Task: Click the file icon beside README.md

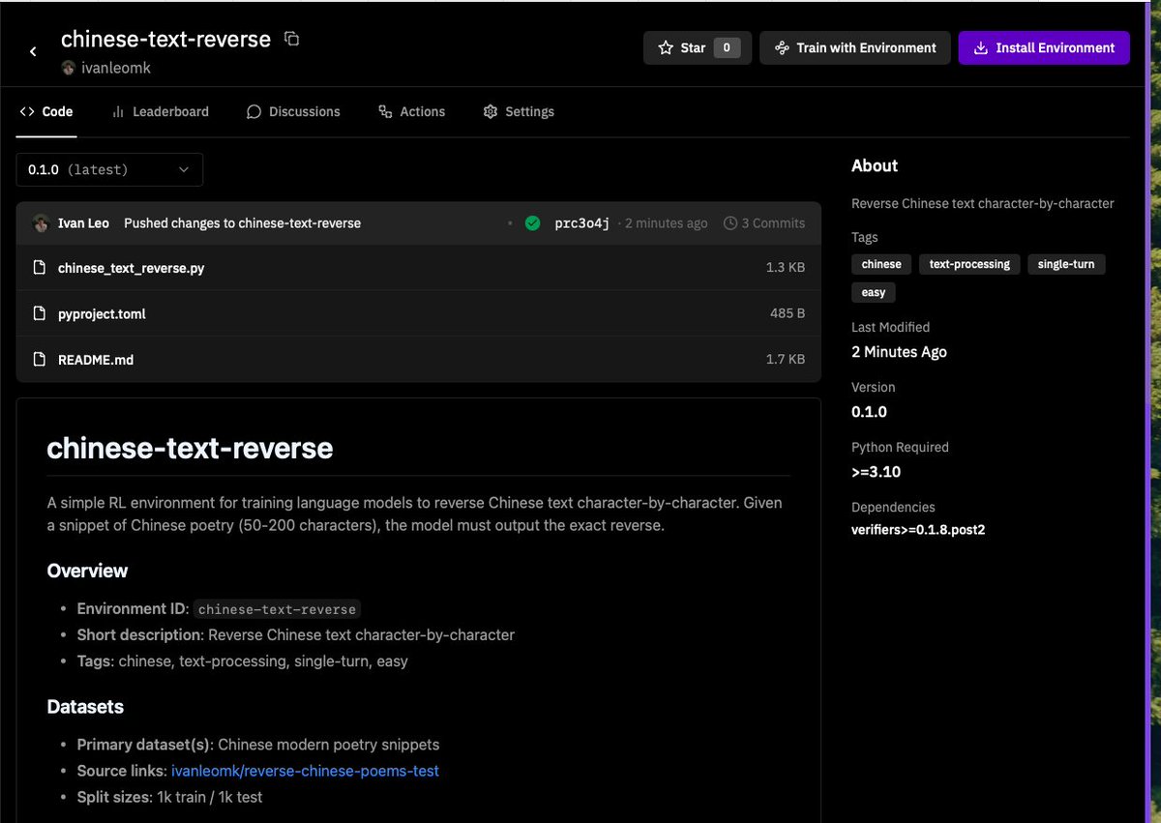Action: (40, 360)
